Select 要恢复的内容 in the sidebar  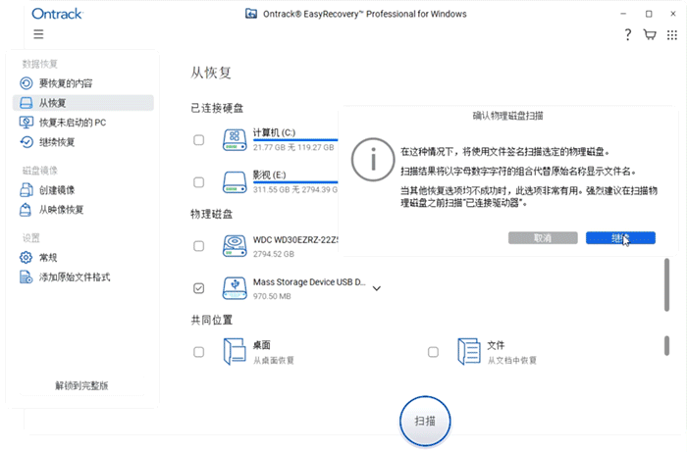(x=83, y=83)
